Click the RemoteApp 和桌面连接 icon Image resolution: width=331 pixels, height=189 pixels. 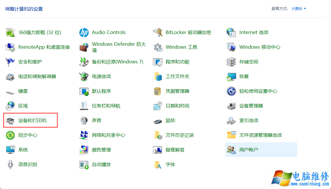click(10, 47)
